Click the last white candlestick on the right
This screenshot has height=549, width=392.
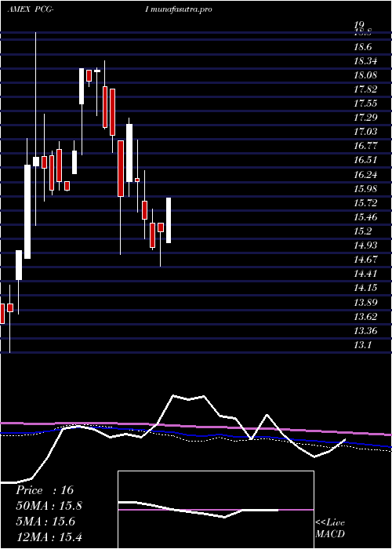[169, 220]
